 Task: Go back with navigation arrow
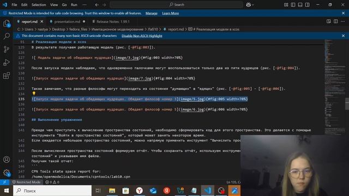(97, 5)
